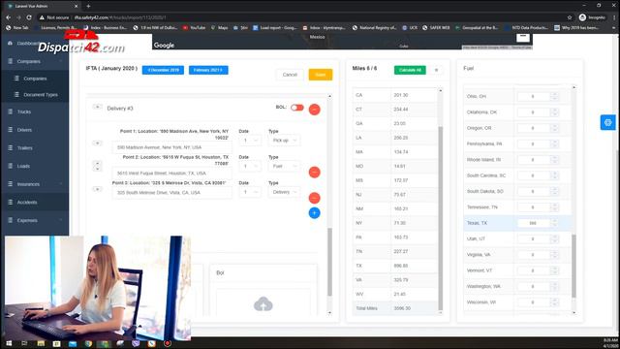The width and height of the screenshot is (620, 349).
Task: Open Point 3 Date dropdown
Action: pyautogui.click(x=250, y=192)
